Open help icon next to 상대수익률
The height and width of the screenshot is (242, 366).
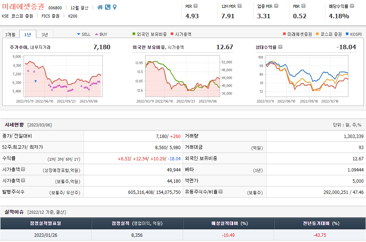tap(280, 47)
